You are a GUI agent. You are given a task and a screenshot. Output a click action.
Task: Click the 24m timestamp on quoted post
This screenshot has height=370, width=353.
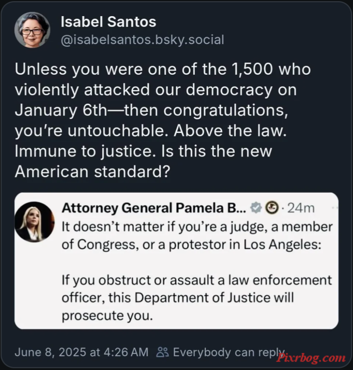click(x=301, y=208)
